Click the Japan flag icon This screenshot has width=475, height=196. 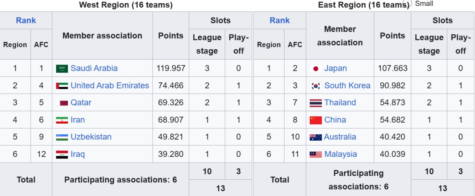tap(315, 69)
